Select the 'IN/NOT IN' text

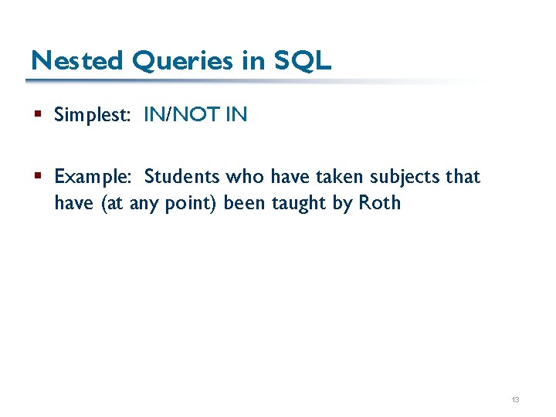click(195, 116)
